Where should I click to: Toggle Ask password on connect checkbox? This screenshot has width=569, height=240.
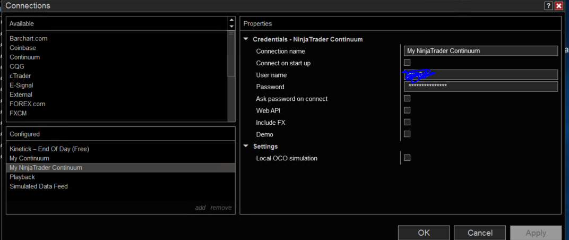click(407, 98)
